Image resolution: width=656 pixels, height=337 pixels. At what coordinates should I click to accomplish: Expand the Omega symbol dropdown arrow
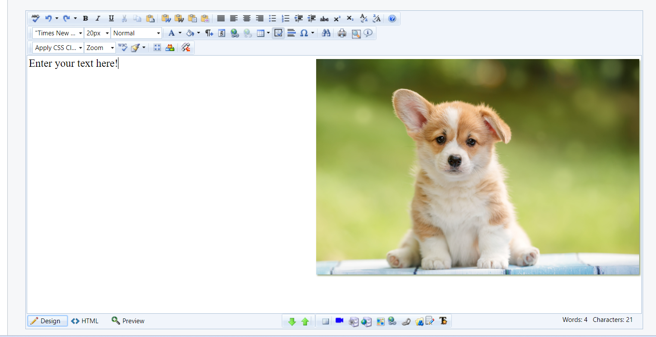[313, 33]
